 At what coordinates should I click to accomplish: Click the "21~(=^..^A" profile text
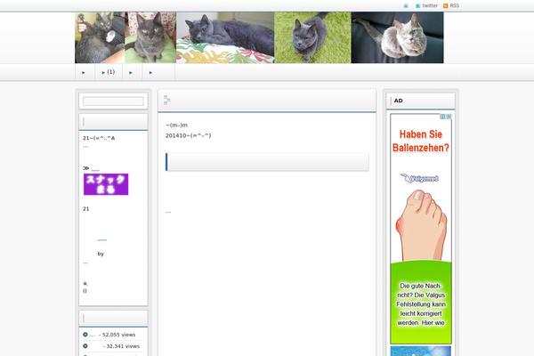[99, 138]
